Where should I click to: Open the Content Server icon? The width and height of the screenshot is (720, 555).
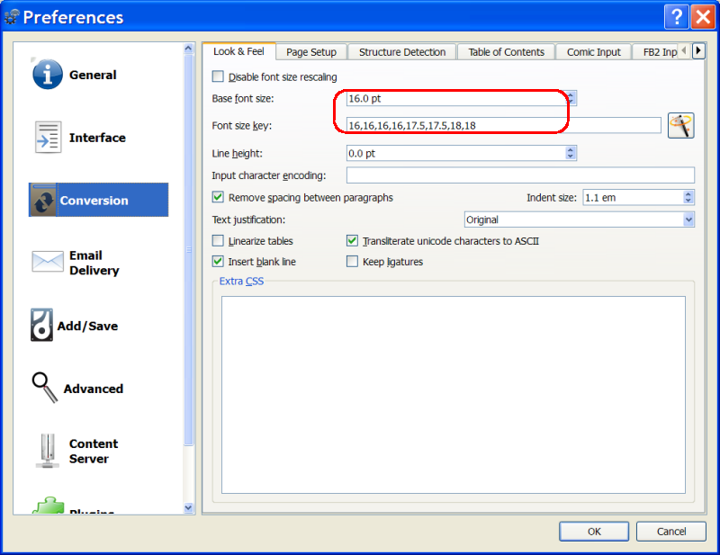(x=48, y=451)
